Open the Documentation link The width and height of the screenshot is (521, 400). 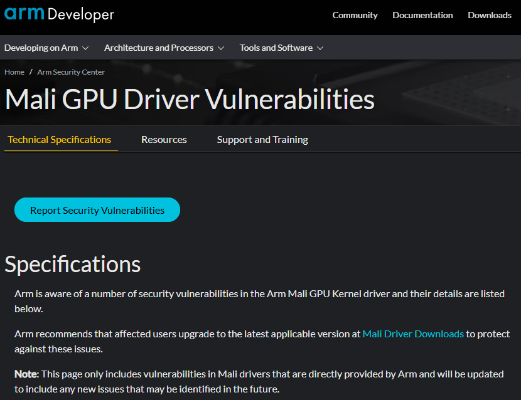point(422,15)
